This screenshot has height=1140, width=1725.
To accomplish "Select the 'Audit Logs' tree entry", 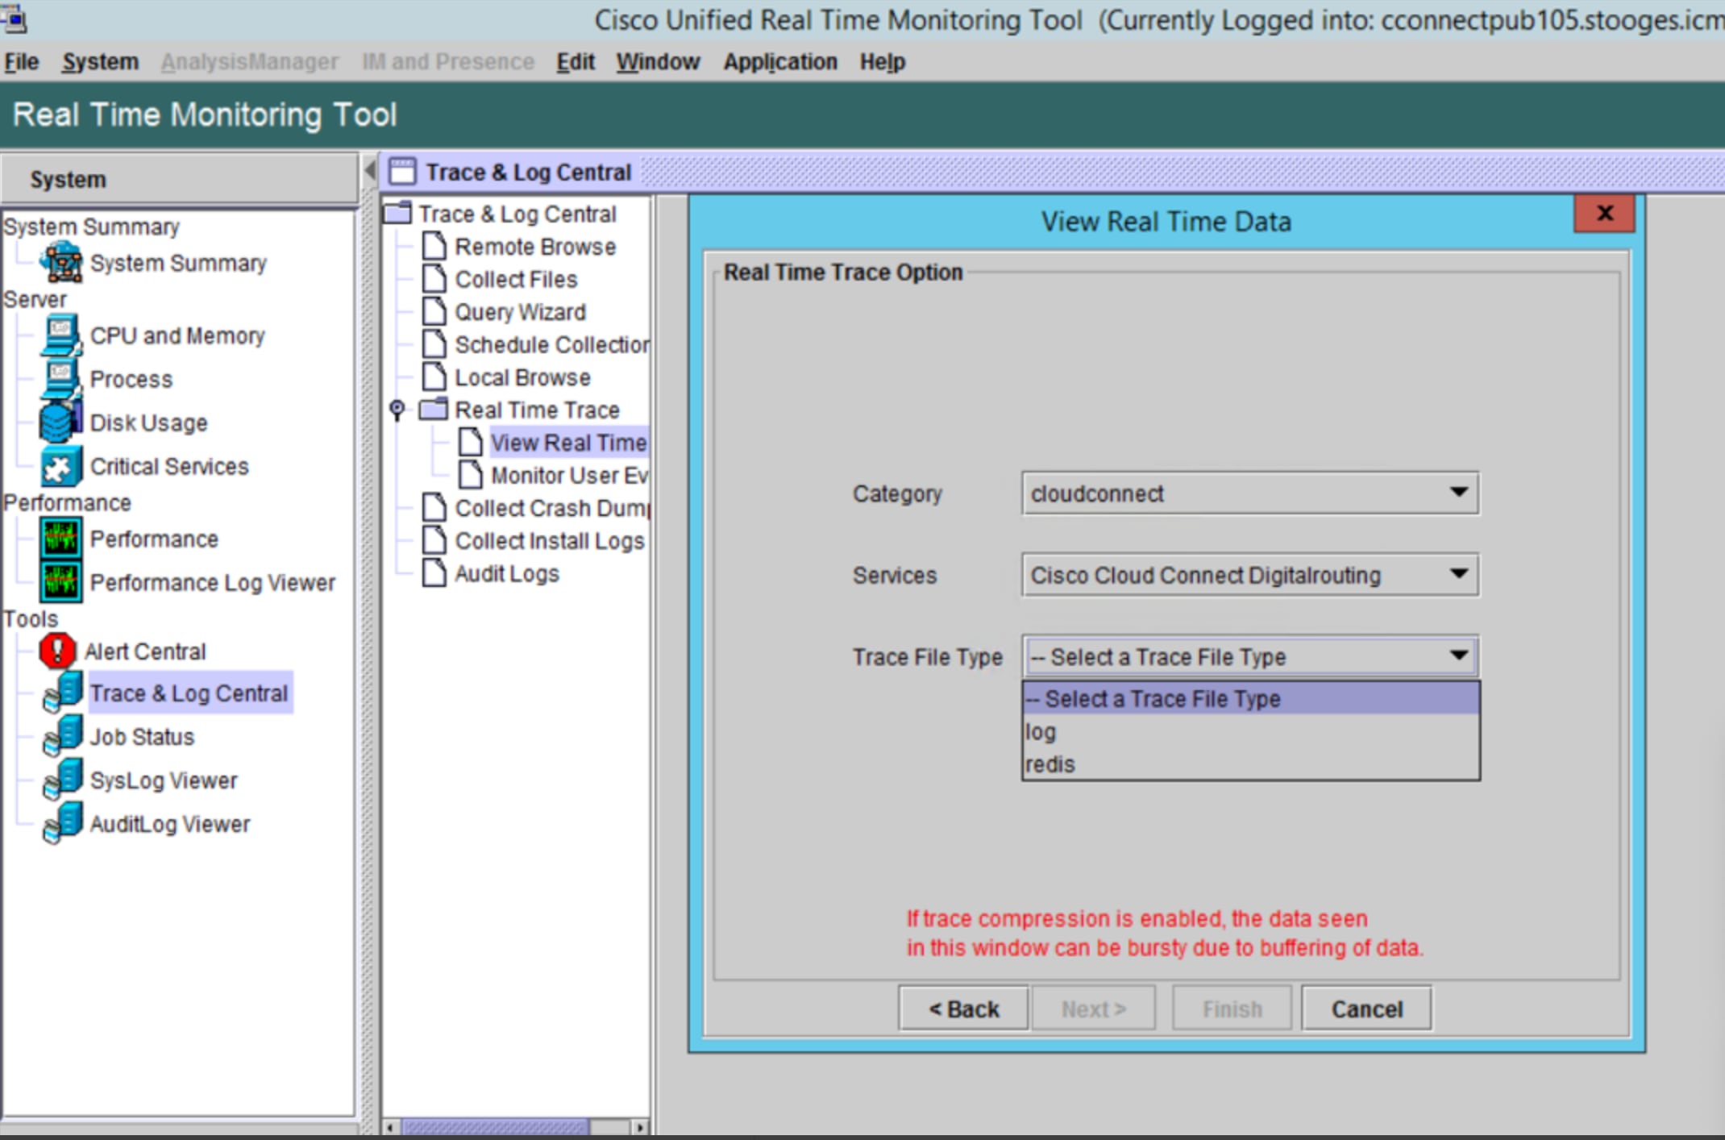I will point(506,574).
